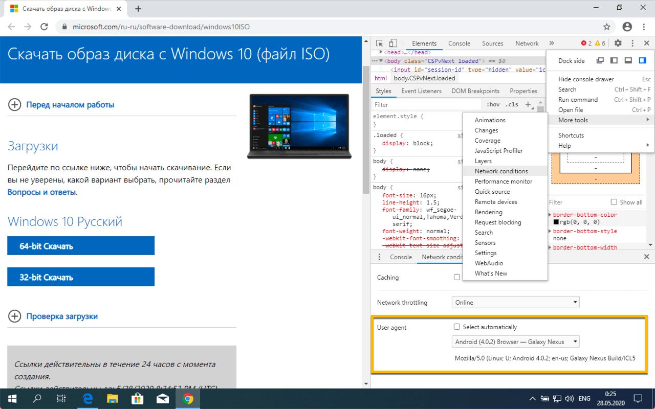The height and width of the screenshot is (409, 655).
Task: Dock DevTools to the left
Action: pyautogui.click(x=614, y=60)
